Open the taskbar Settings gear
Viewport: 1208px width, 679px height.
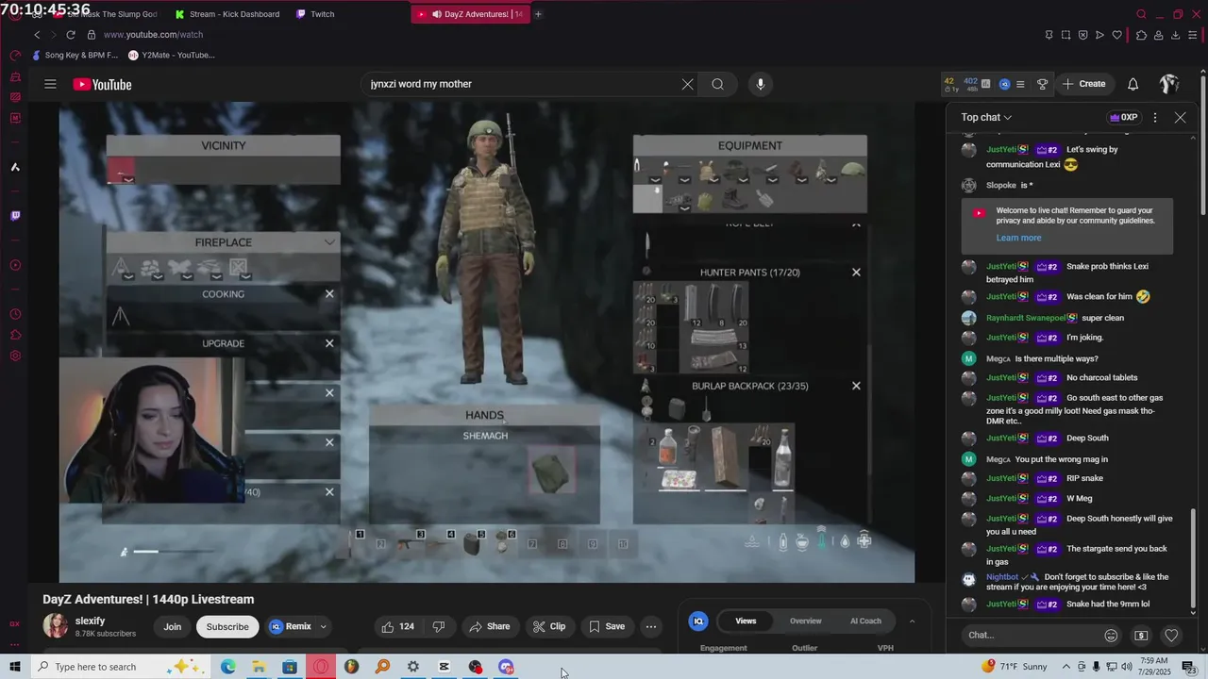413,667
